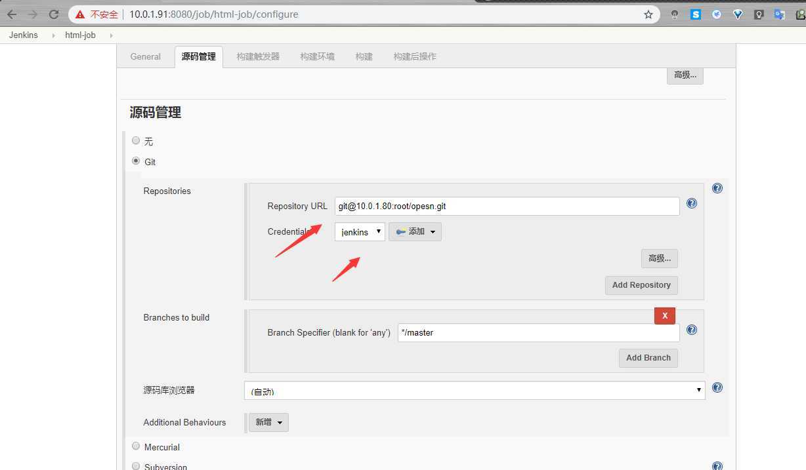This screenshot has width=806, height=470.
Task: Switch to the 构建后操作 tab
Action: pos(415,56)
